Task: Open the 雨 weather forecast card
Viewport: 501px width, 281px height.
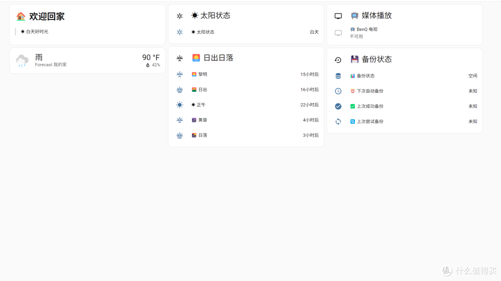Action: 88,61
